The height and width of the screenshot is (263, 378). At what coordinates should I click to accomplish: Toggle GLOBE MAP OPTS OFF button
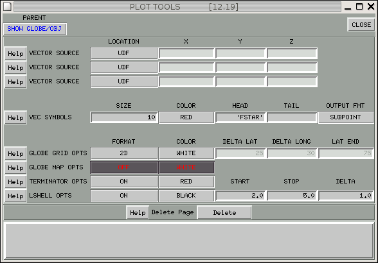tap(124, 167)
